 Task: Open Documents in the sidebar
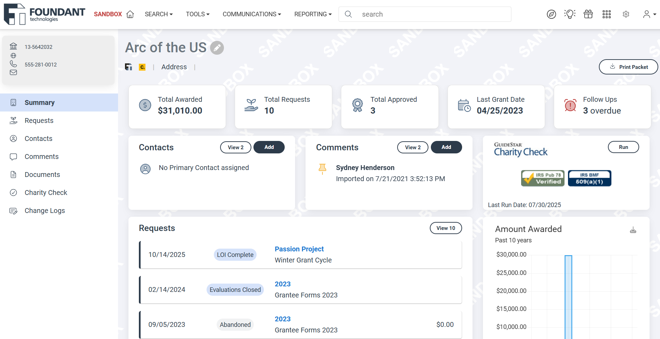(59, 175)
